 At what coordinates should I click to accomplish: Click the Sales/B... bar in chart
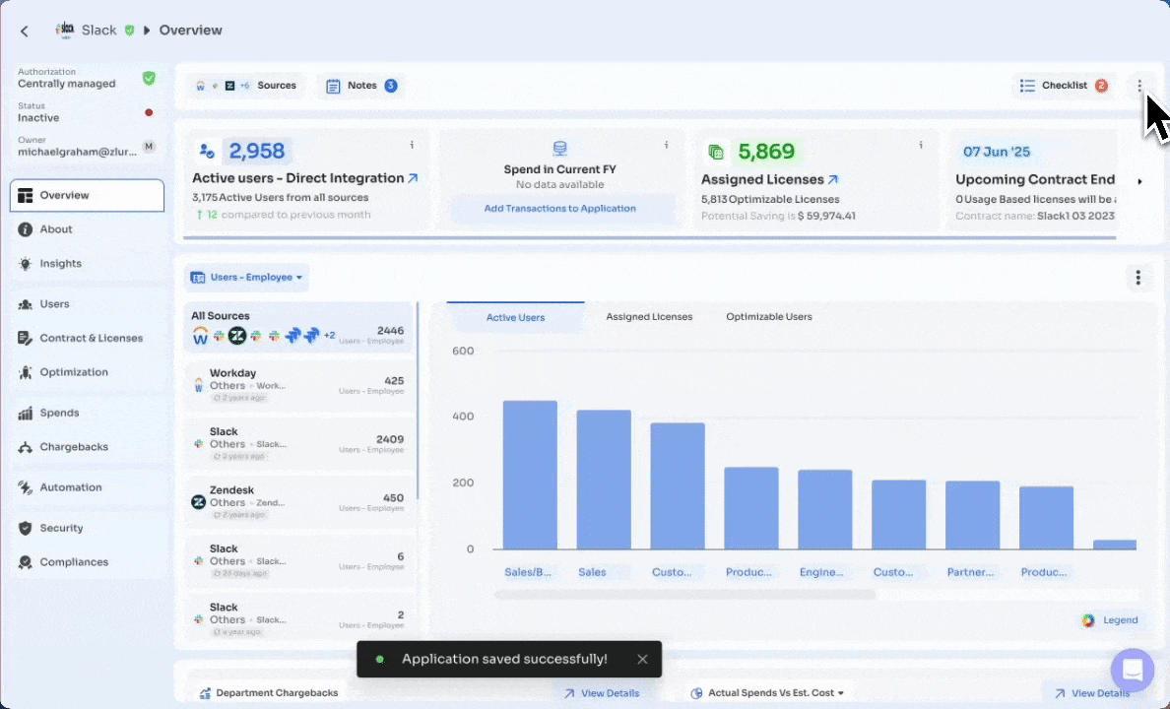(x=530, y=475)
